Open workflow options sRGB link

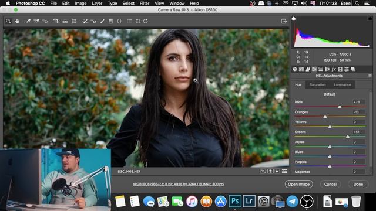(179, 184)
